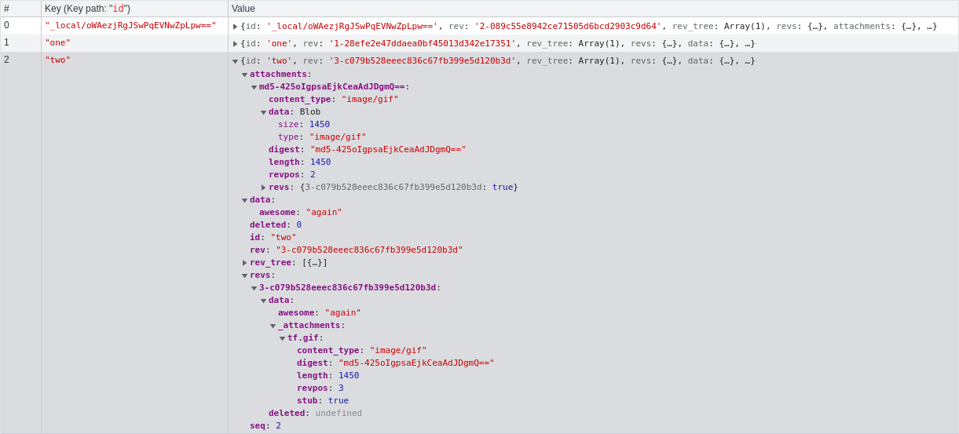959x434 pixels.
Task: Click row number 0
Action: tap(20, 26)
